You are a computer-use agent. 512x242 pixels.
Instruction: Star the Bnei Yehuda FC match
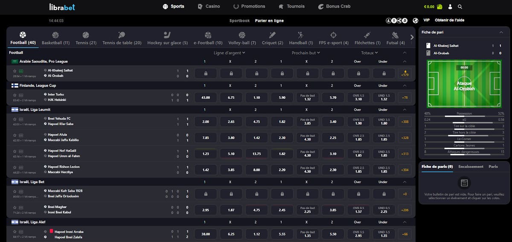tap(15, 119)
